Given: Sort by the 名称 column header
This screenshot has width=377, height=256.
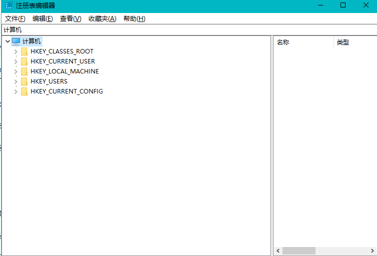Looking at the screenshot, I should [303, 42].
